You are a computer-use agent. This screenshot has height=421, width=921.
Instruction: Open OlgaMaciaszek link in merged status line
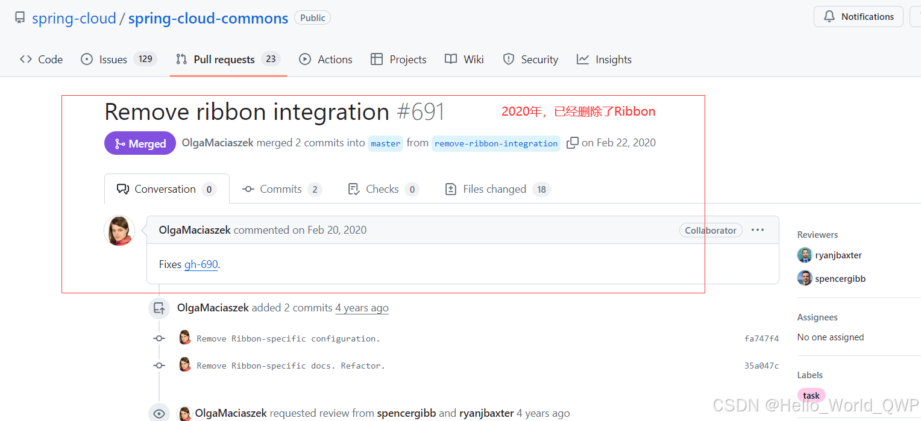[x=218, y=143]
